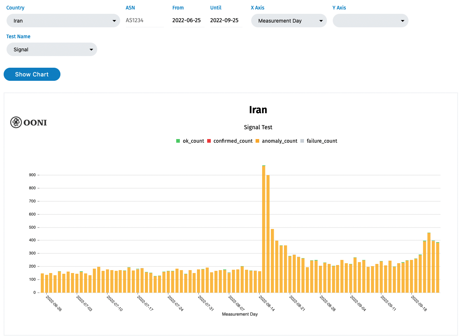Click the From date field
This screenshot has width=462, height=336.
[186, 20]
